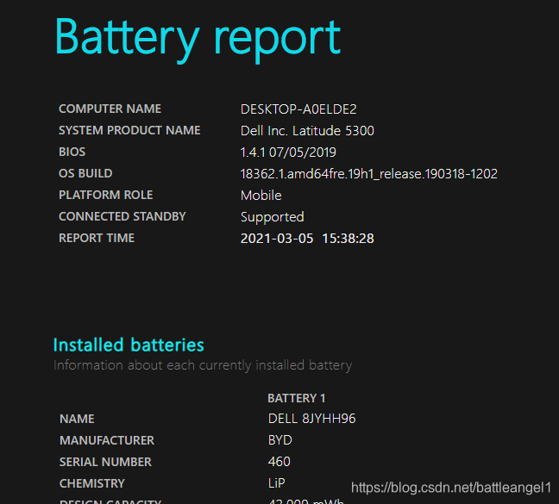Click the Dell Inc. Latitude 5300 value
The width and height of the screenshot is (559, 504).
coord(307,131)
